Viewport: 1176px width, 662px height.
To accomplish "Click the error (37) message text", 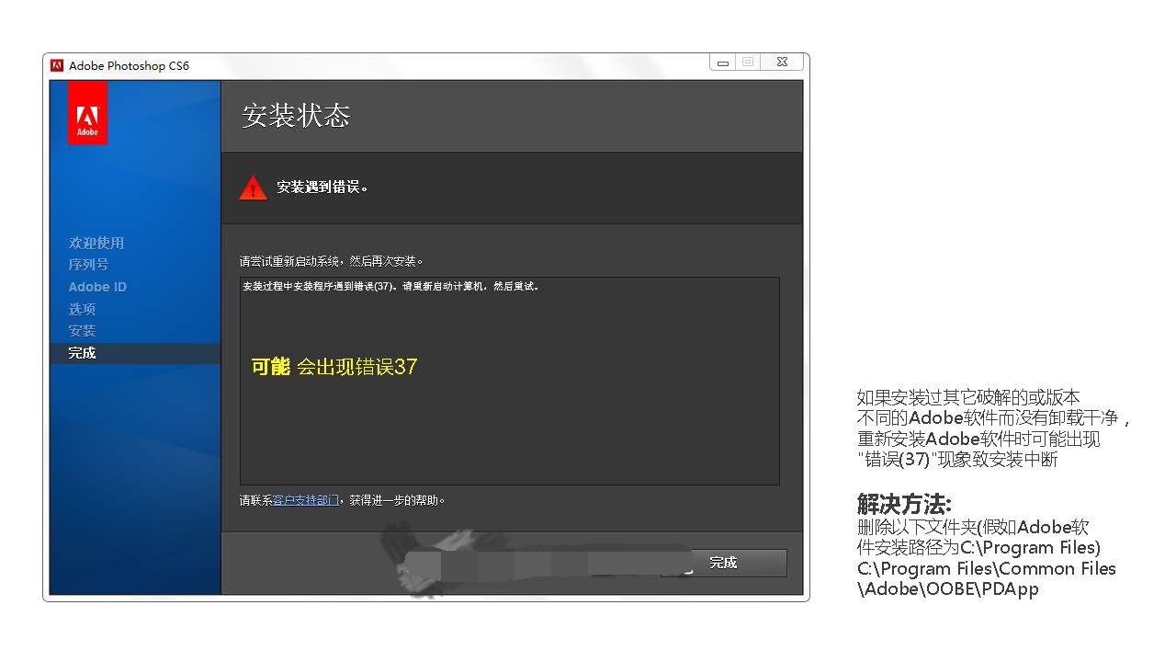I will 390,286.
